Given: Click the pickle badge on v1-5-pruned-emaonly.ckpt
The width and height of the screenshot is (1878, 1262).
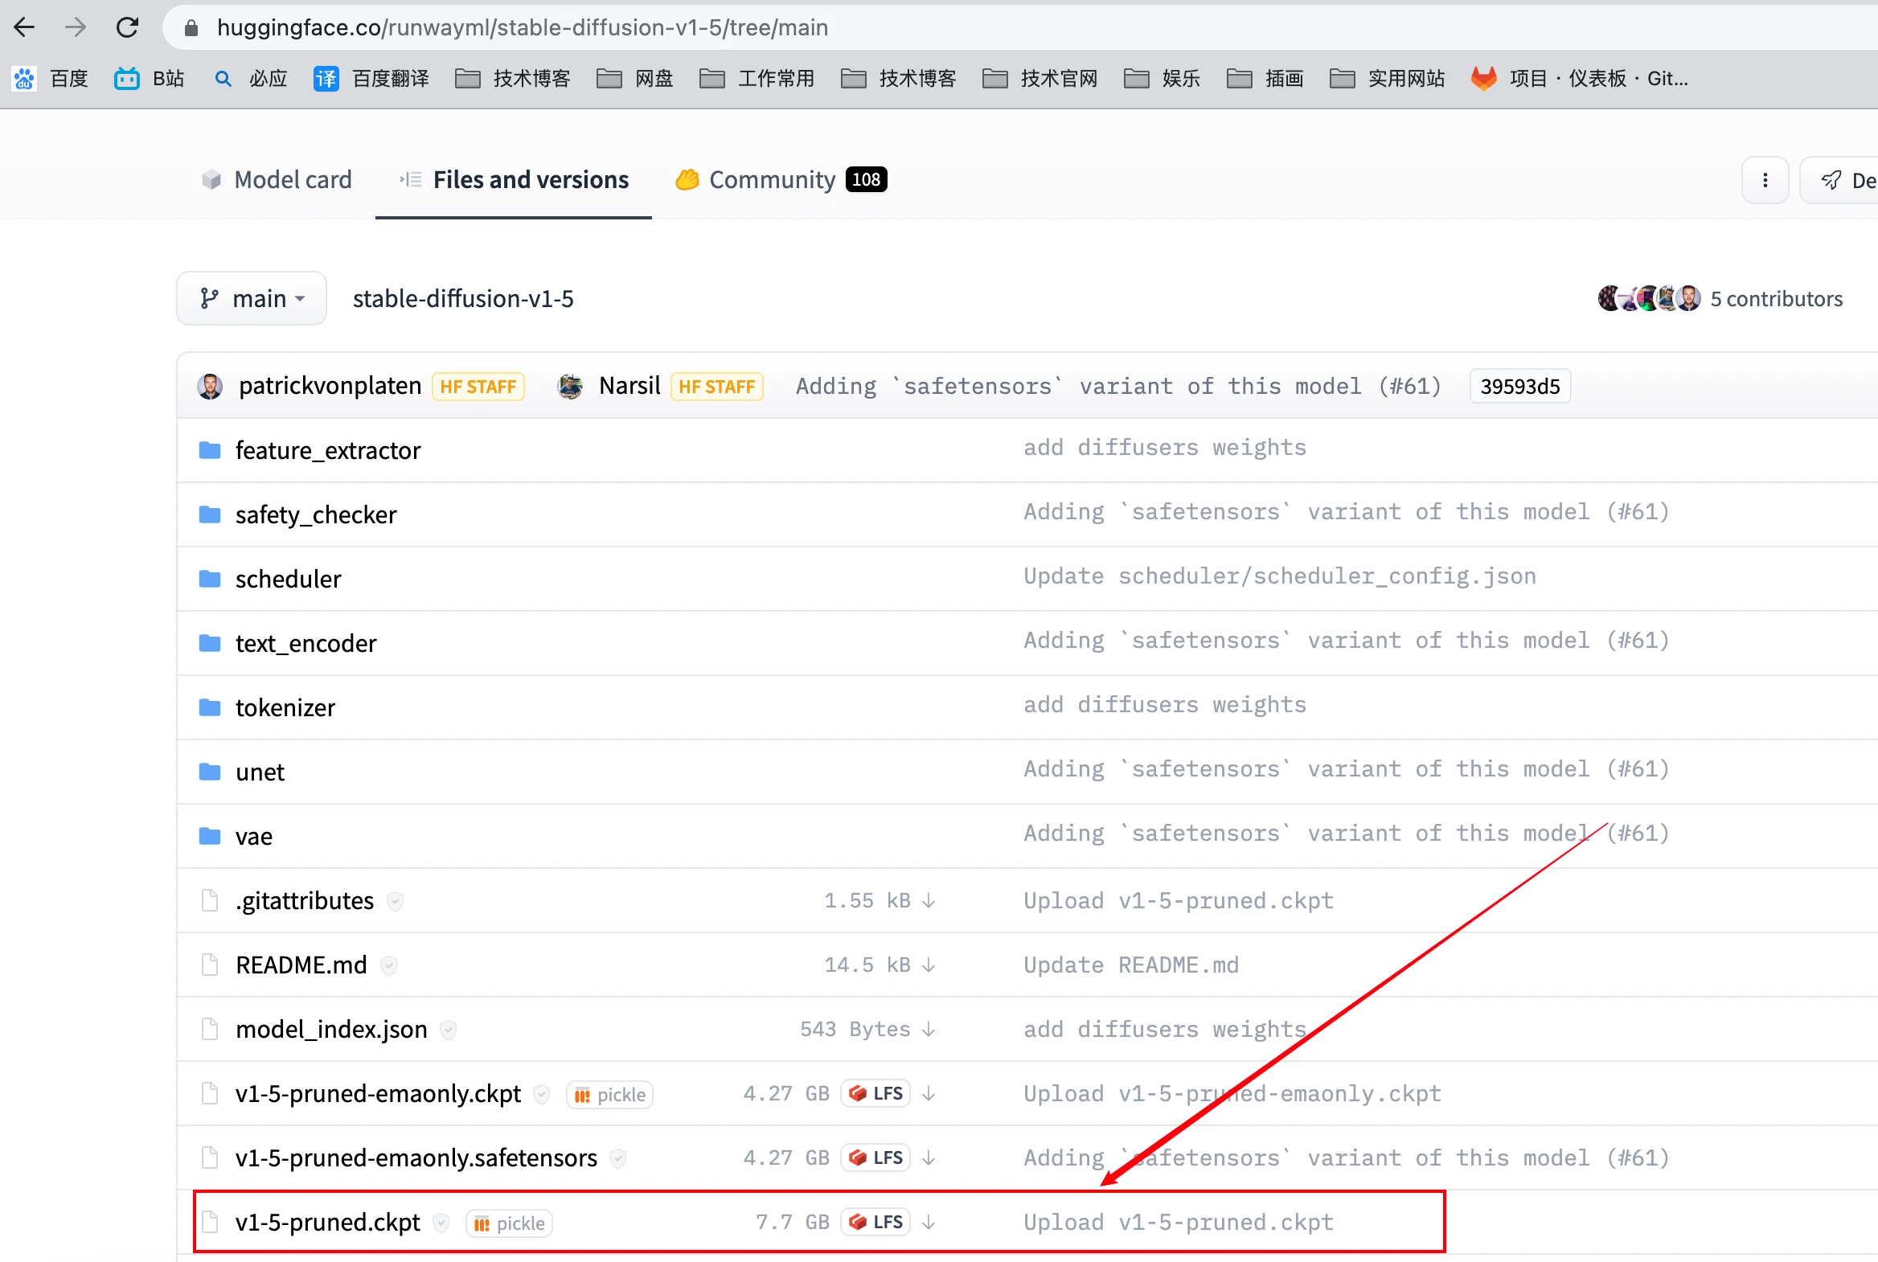Looking at the screenshot, I should (x=609, y=1095).
